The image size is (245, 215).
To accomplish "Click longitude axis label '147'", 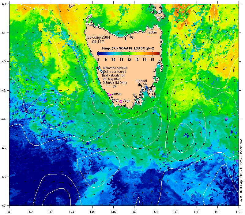I will tap(134, 212).
